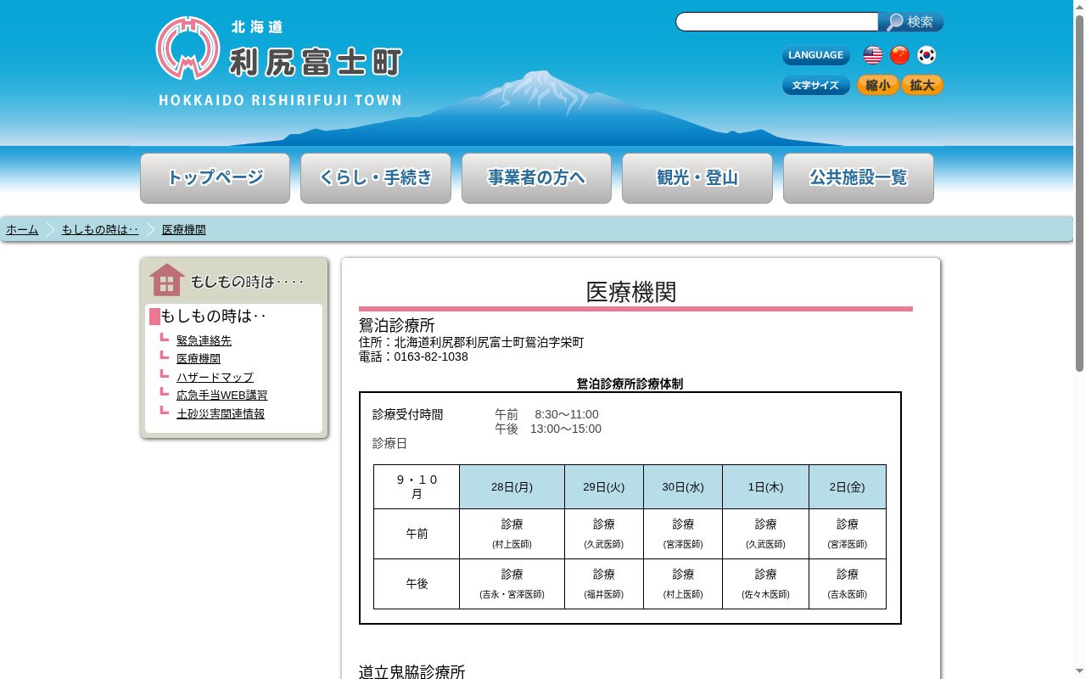This screenshot has height=679, width=1086.
Task: Click the 道立鬼脇診療所 heading
Action: coord(412,672)
